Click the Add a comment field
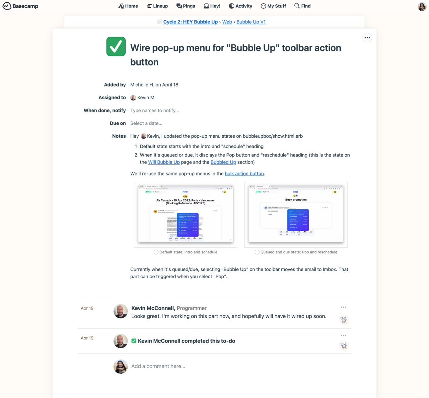429x398 pixels. pos(158,366)
